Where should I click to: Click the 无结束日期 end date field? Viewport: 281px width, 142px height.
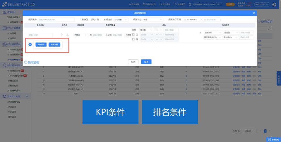(211, 20)
